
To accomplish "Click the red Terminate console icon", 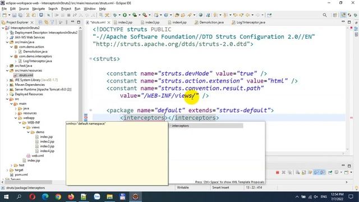I will tap(277, 172).
